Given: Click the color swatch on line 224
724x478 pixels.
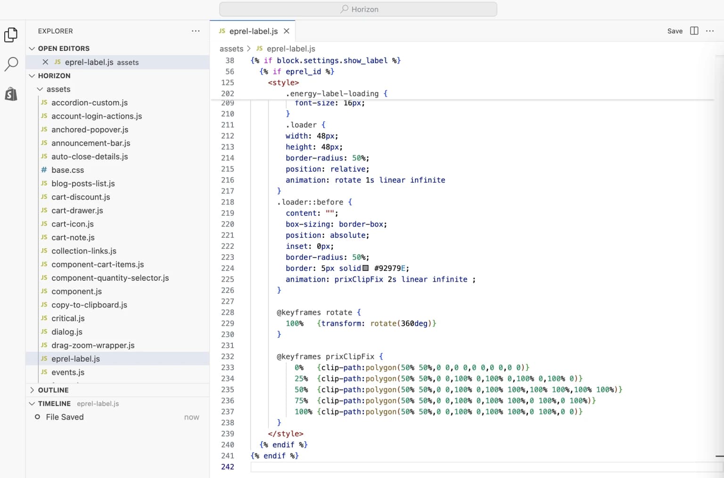Looking at the screenshot, I should (x=366, y=268).
